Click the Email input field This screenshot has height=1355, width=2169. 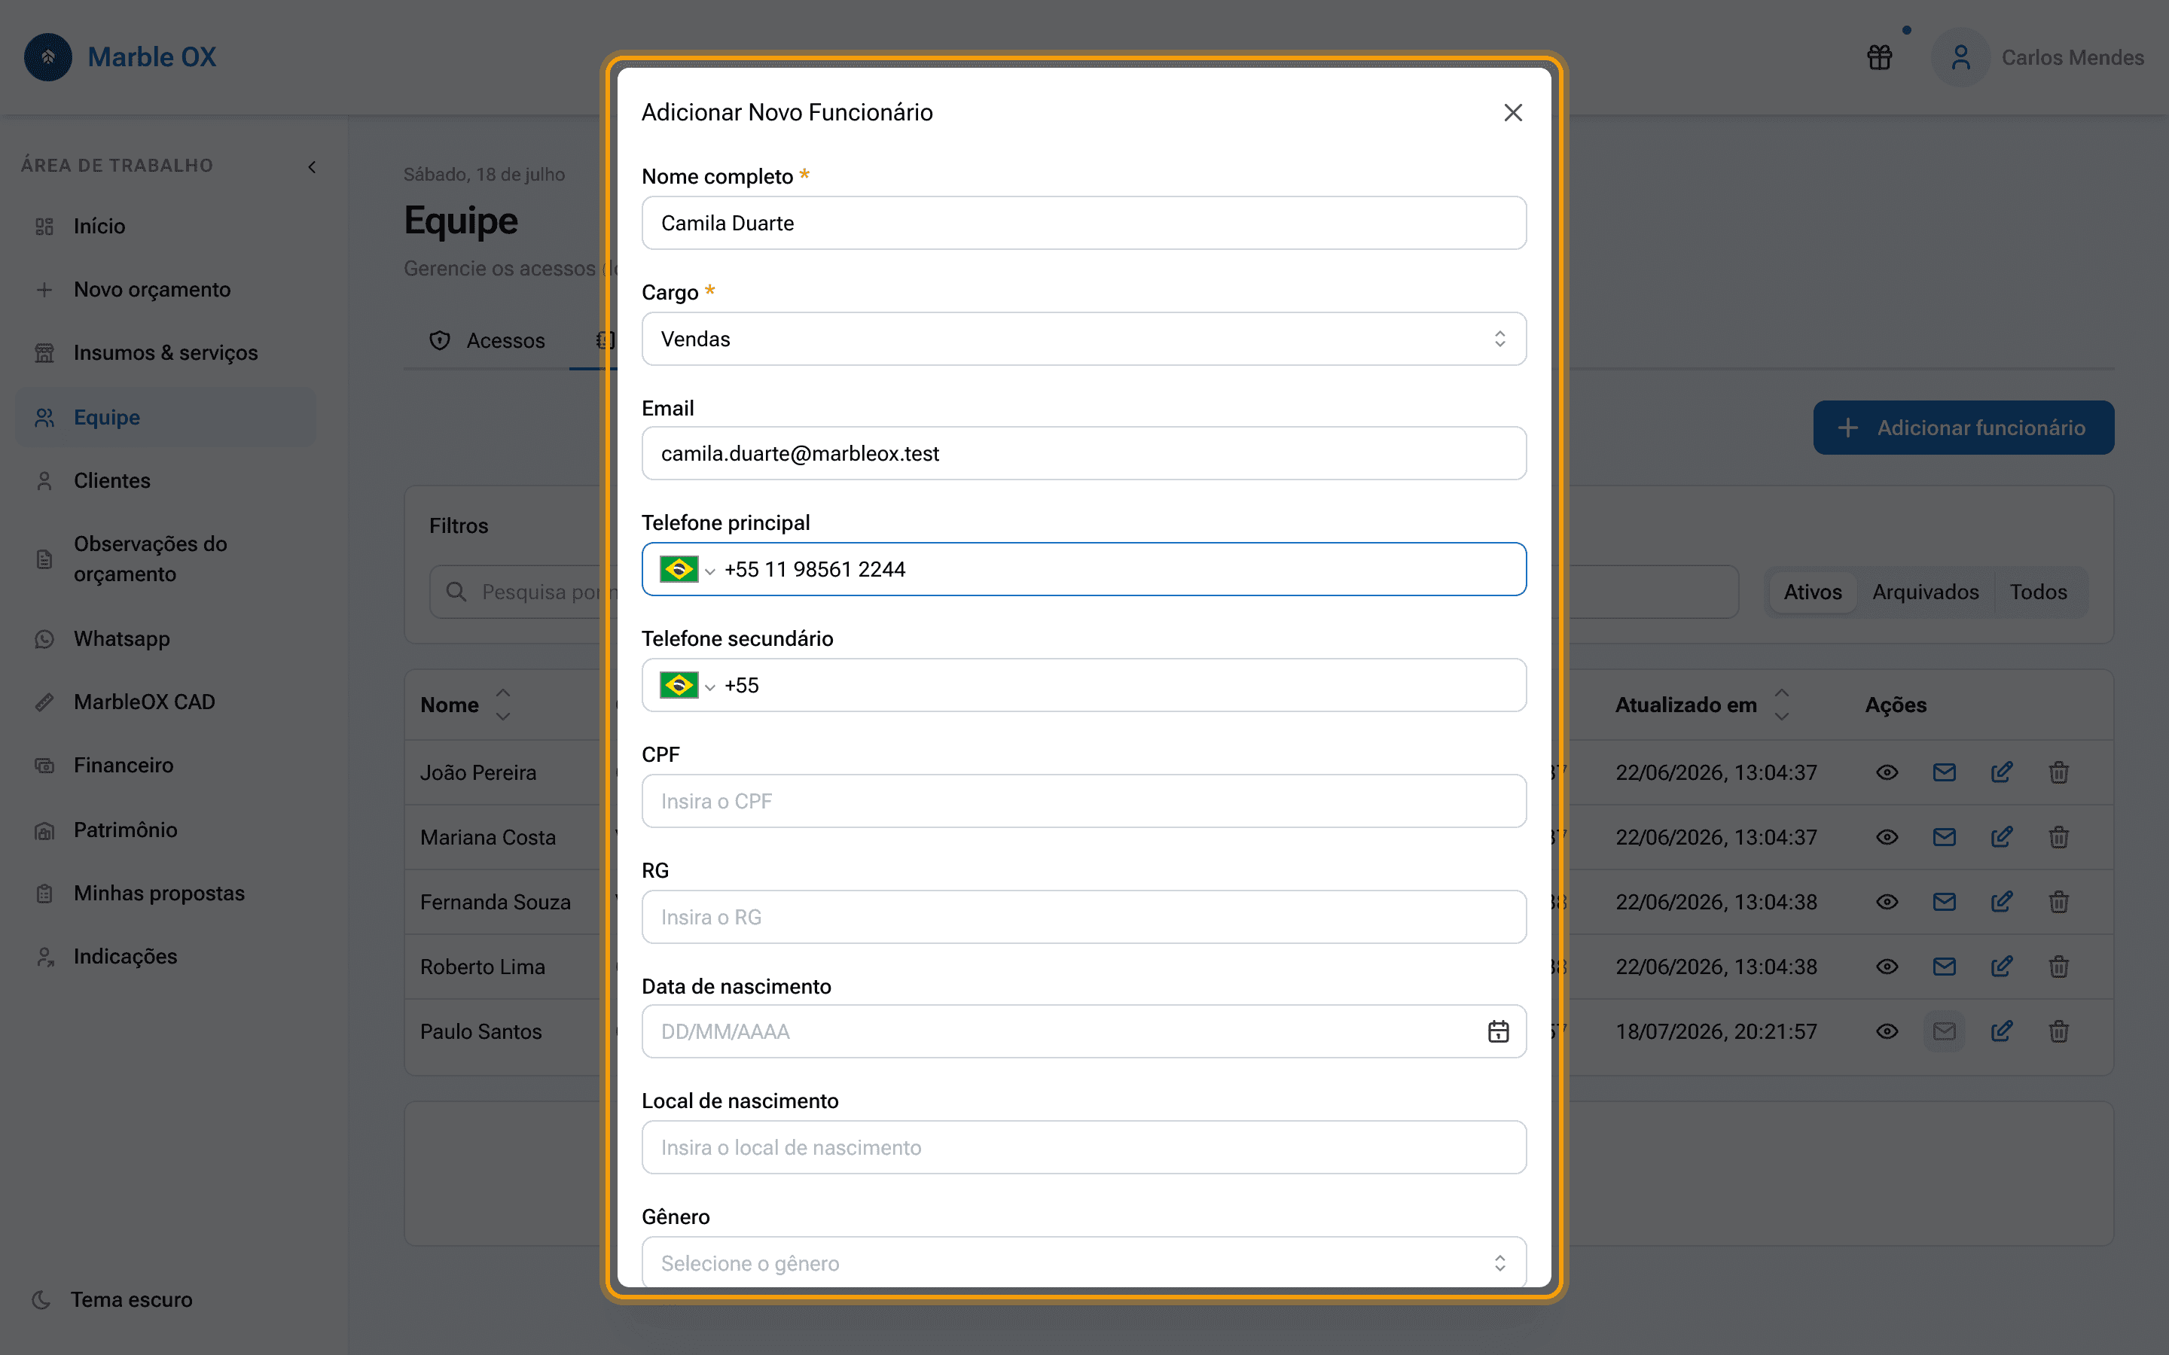1084,453
